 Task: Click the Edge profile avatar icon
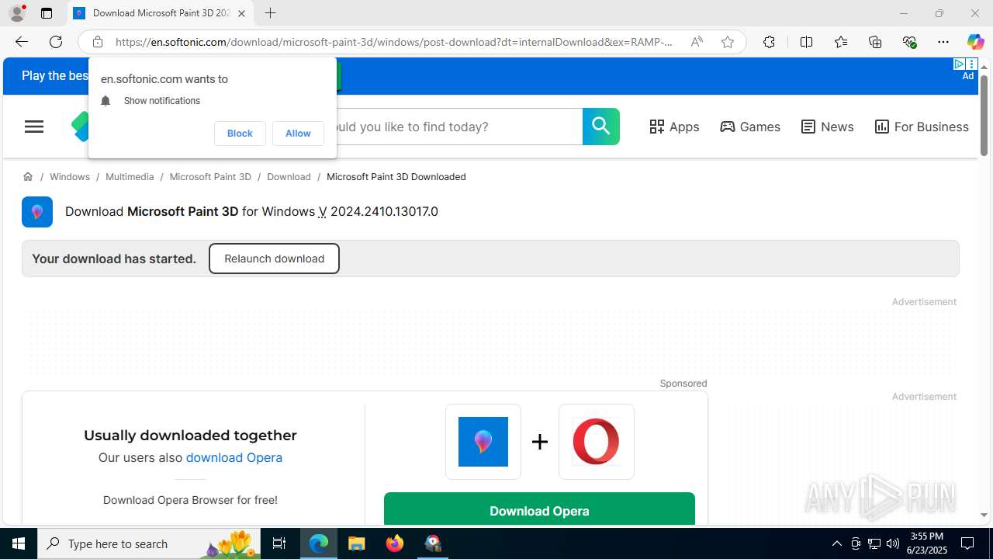click(x=17, y=13)
